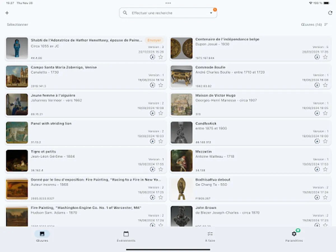The width and height of the screenshot is (336, 252).
Task: Open the Commode Boulle thumbnail
Action: pyautogui.click(x=182, y=76)
